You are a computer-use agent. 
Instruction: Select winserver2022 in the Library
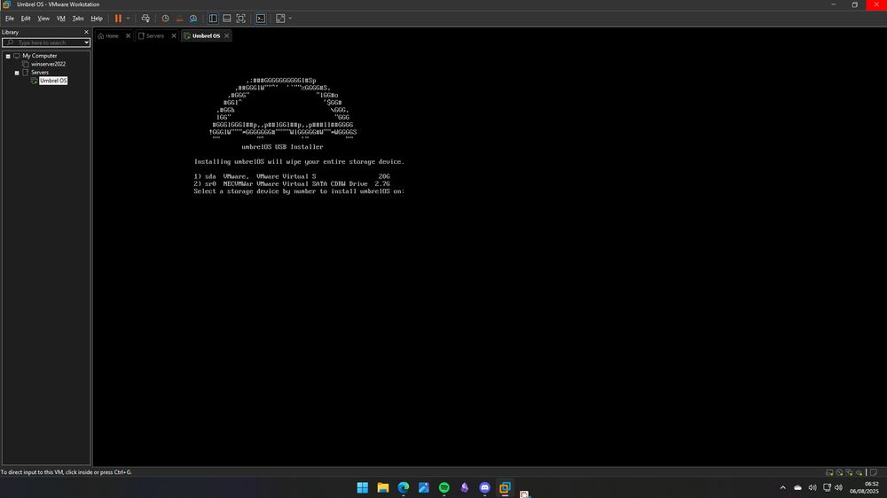pyautogui.click(x=48, y=64)
